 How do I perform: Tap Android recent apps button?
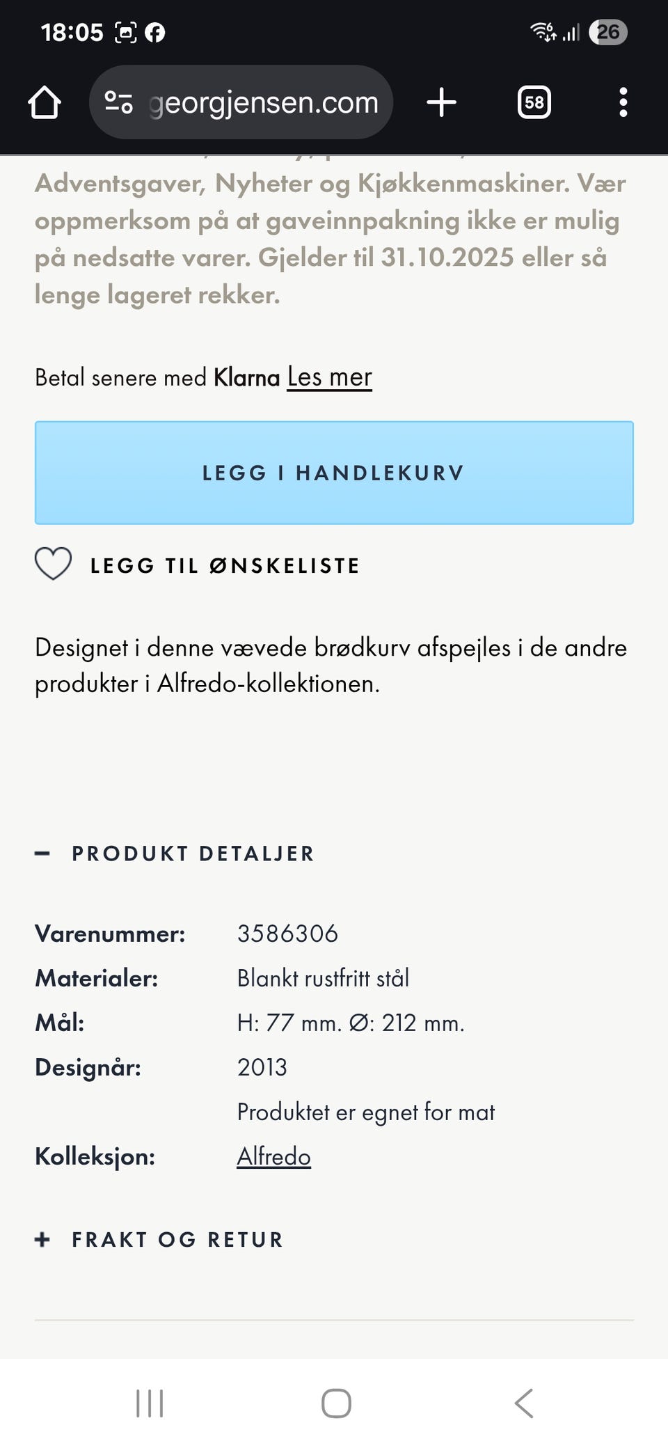pyautogui.click(x=150, y=1403)
